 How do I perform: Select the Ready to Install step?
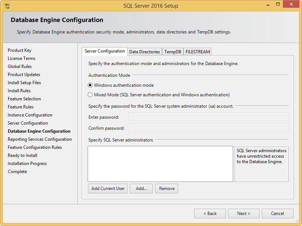pos(22,155)
